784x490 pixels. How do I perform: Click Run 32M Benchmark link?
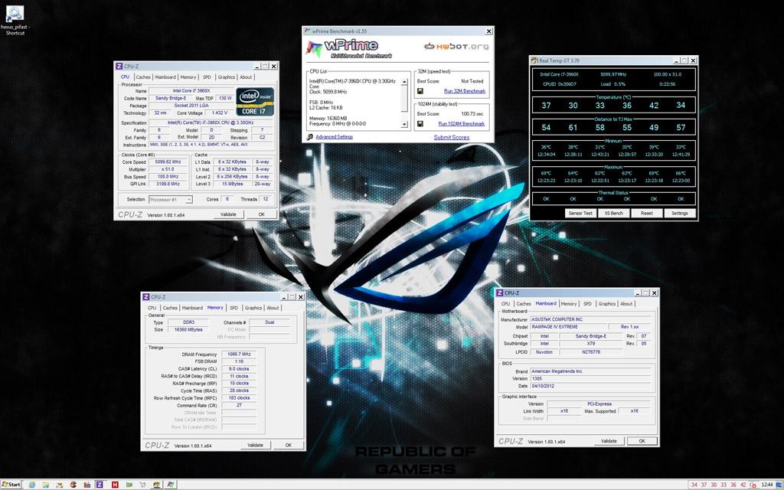coord(465,91)
